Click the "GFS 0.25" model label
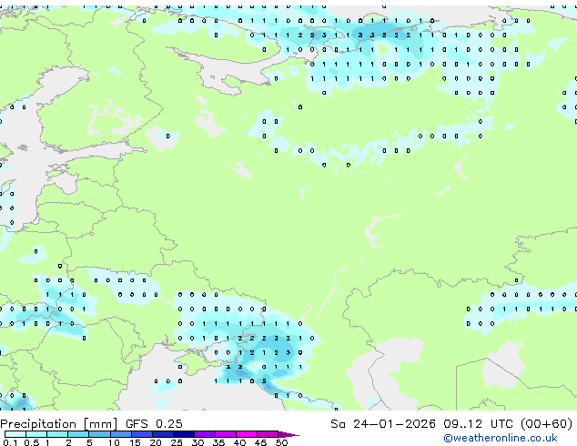This screenshot has width=577, height=446. (154, 424)
